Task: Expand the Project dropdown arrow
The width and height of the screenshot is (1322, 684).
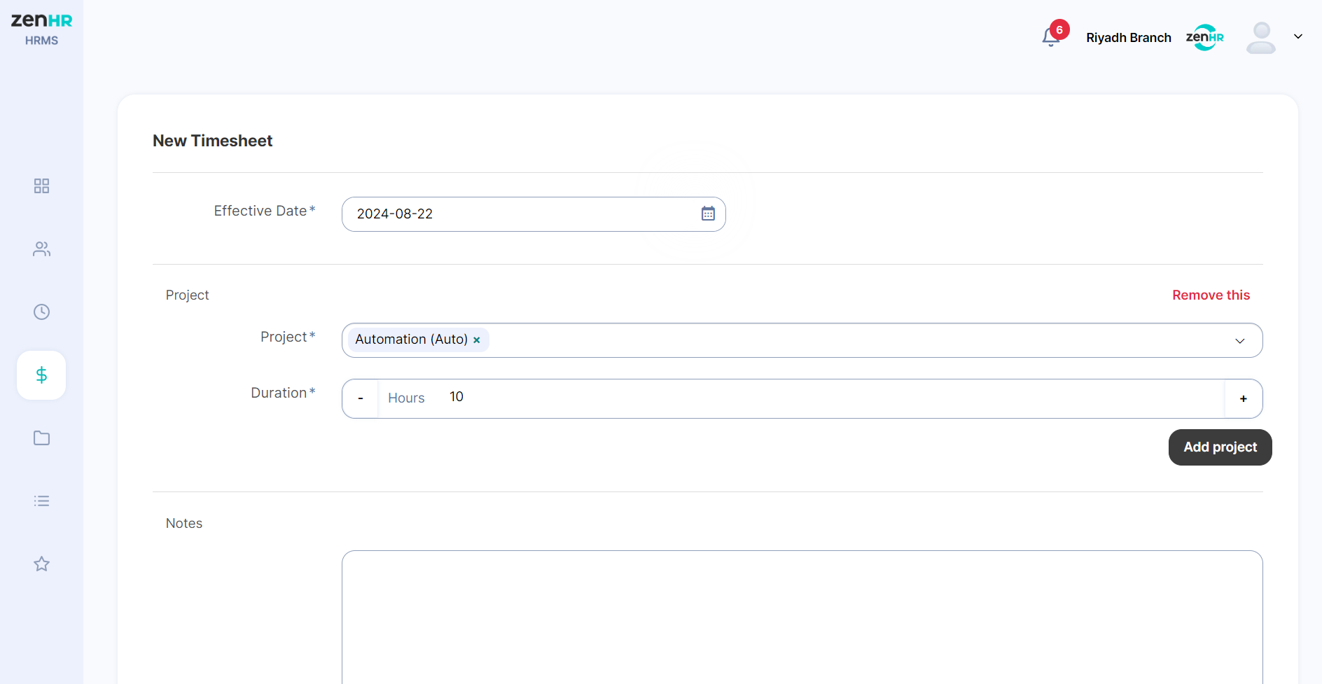Action: 1240,341
